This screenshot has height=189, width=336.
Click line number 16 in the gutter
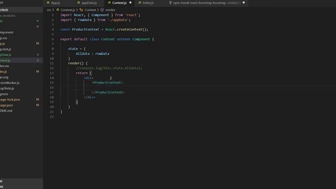(51, 88)
